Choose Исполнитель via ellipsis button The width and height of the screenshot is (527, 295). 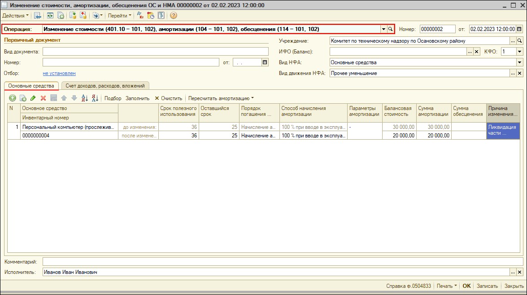(513, 272)
